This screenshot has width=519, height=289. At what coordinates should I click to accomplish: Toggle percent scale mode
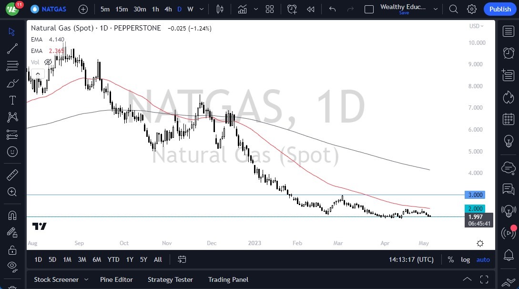450,259
